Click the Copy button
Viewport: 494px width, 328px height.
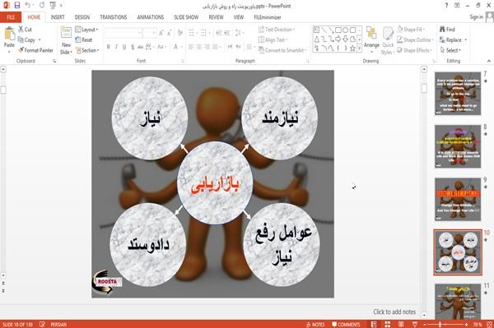[30, 39]
